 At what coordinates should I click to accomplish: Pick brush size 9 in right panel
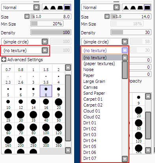tap(138, 99)
